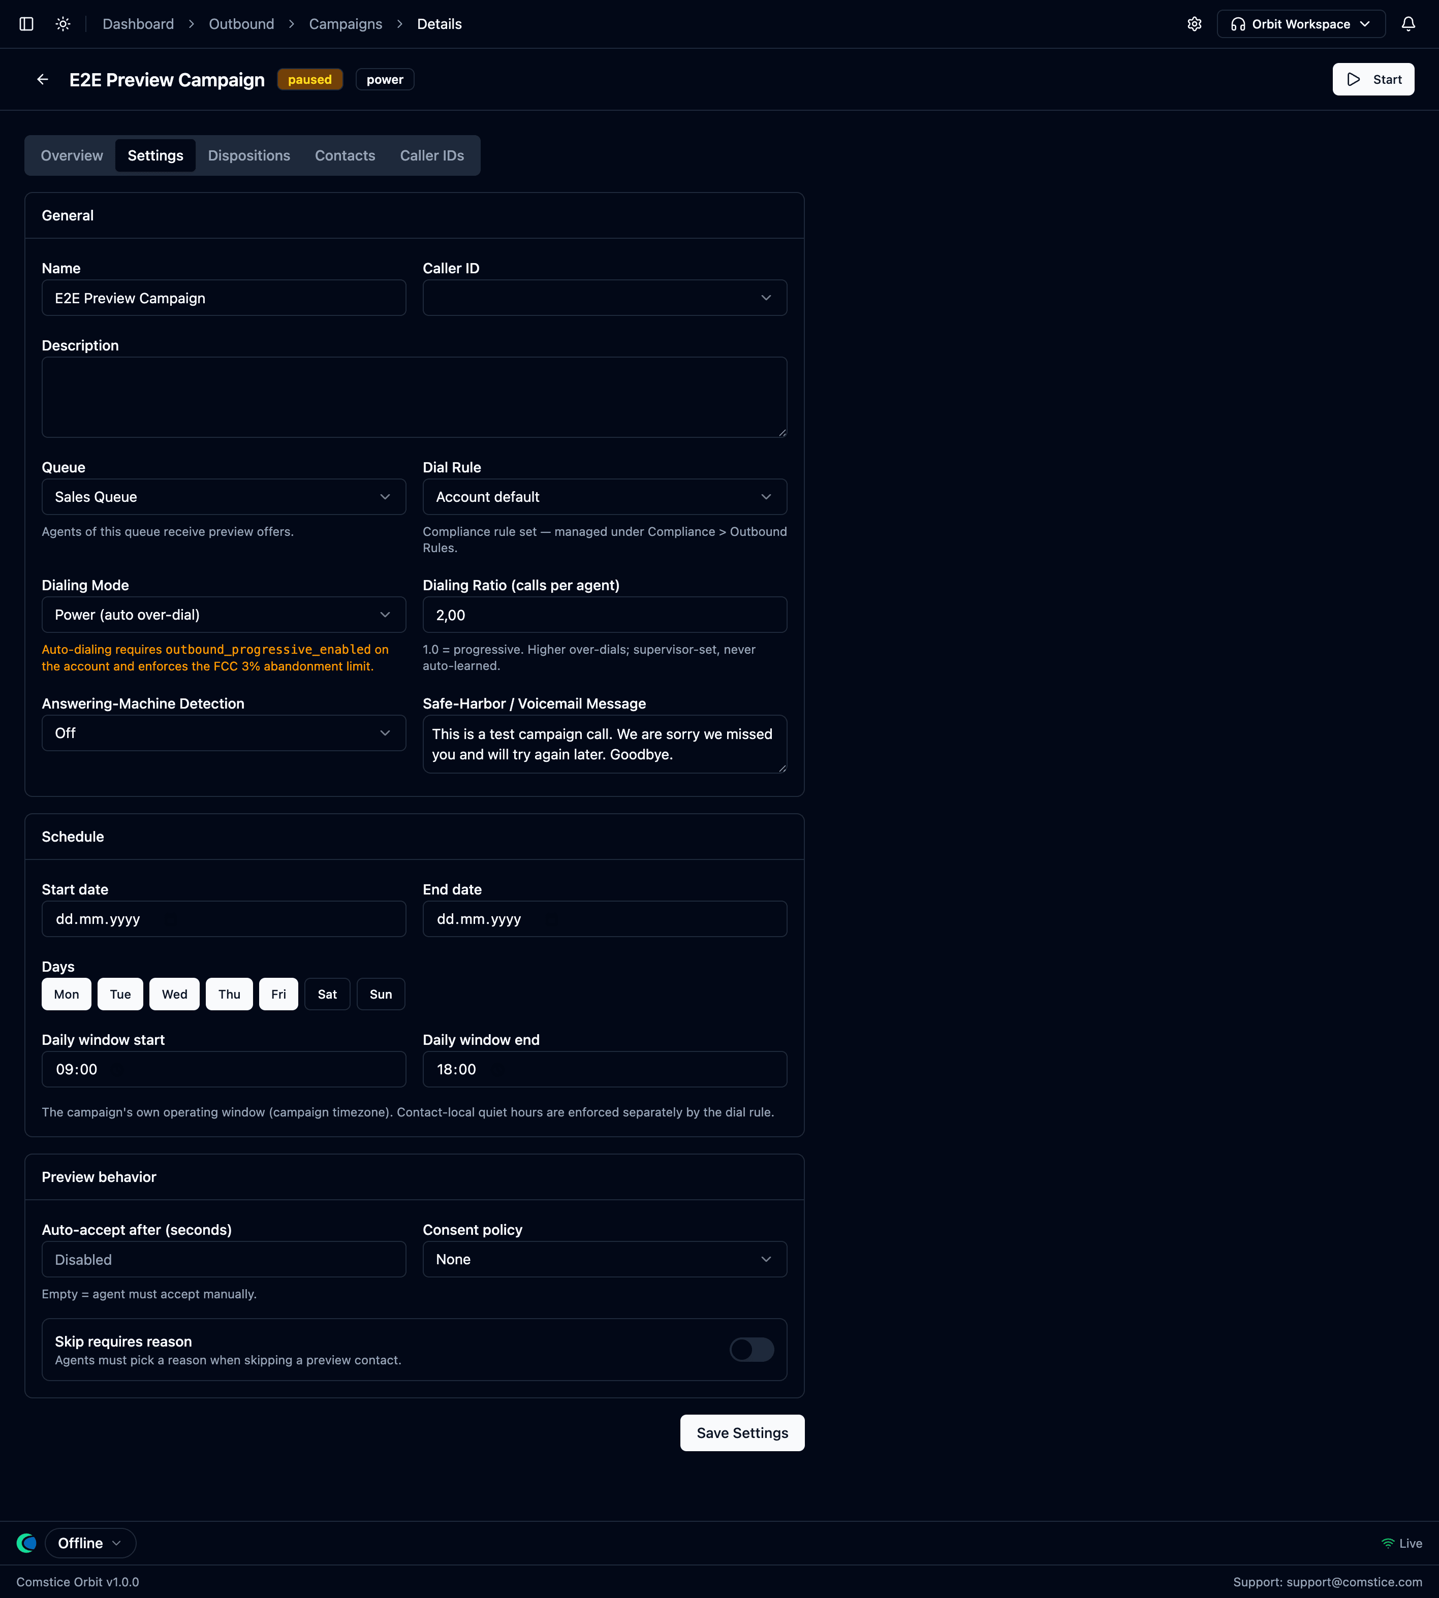Expand the Caller ID dropdown

tap(605, 298)
